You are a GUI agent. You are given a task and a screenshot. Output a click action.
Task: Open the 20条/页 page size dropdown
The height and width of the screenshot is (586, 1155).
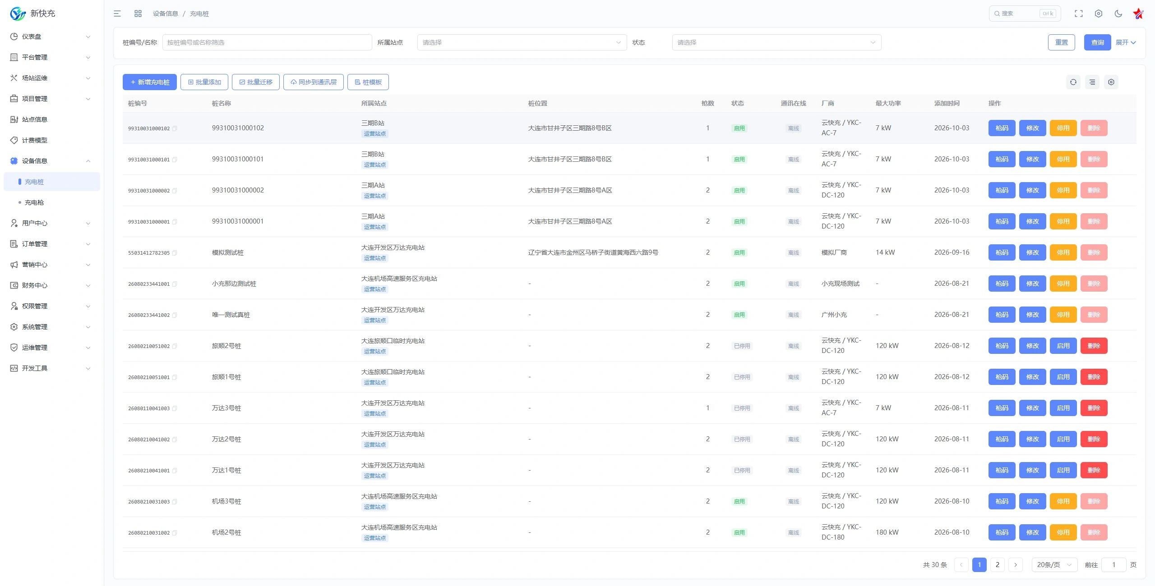click(1054, 565)
